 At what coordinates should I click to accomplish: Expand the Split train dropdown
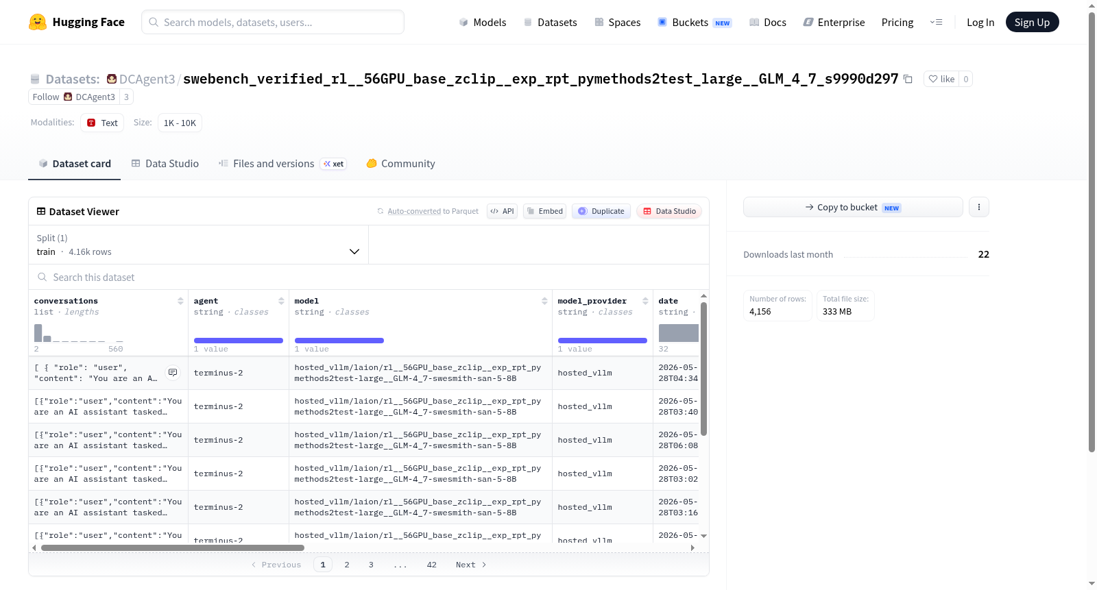tap(198, 245)
